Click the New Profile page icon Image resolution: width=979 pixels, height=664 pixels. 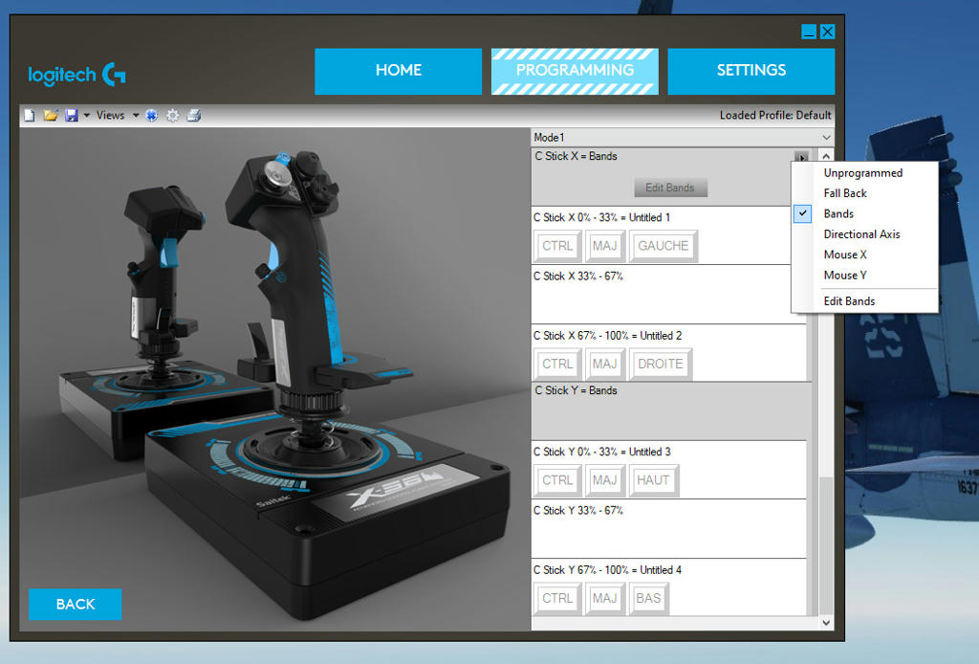click(x=30, y=116)
